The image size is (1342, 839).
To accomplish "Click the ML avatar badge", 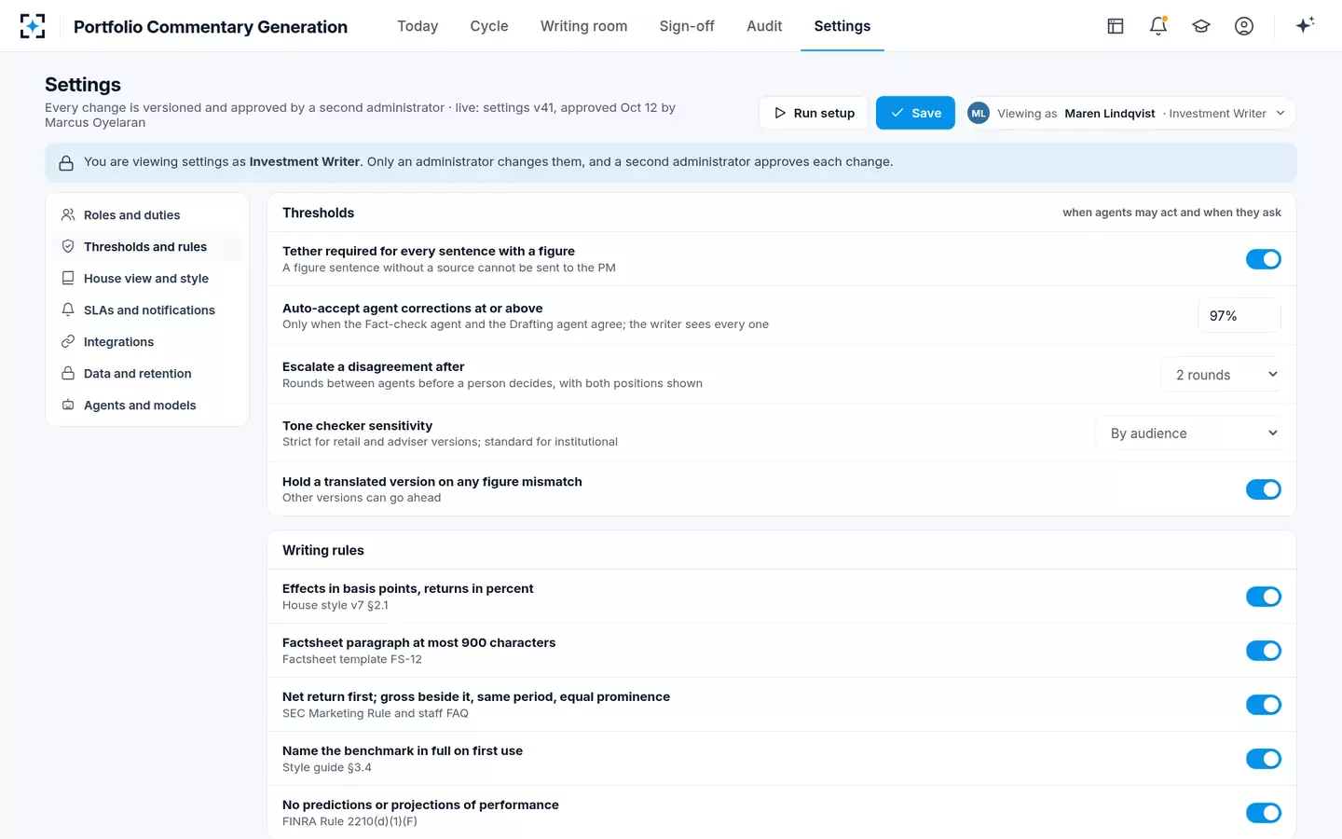I will coord(979,114).
